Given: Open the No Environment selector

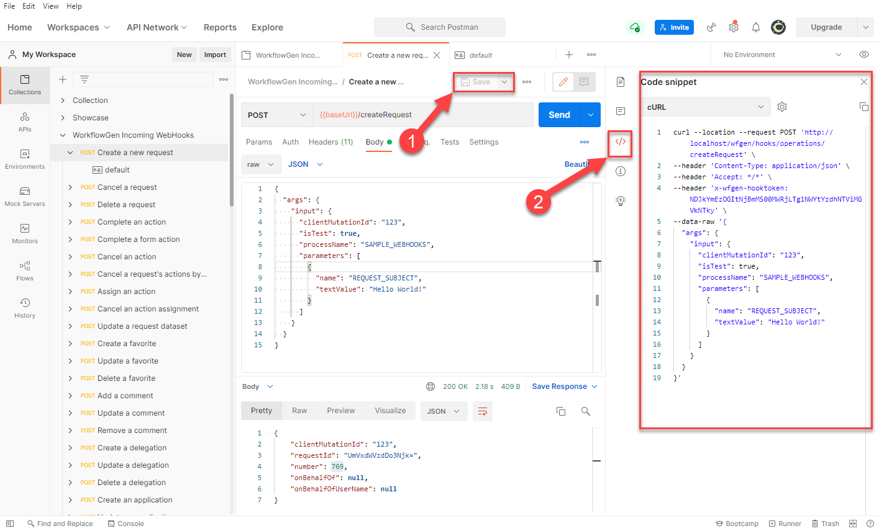Looking at the screenshot, I should [x=782, y=55].
